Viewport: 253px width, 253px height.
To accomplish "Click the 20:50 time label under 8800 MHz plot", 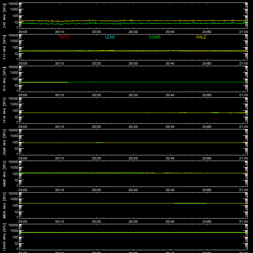I will coord(207,222).
